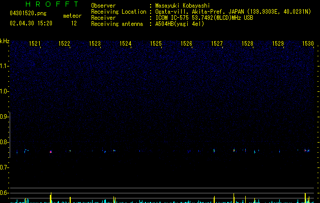Click the 1.1 kHz axis label
Screen dimensions: 320x203
(4, 66)
